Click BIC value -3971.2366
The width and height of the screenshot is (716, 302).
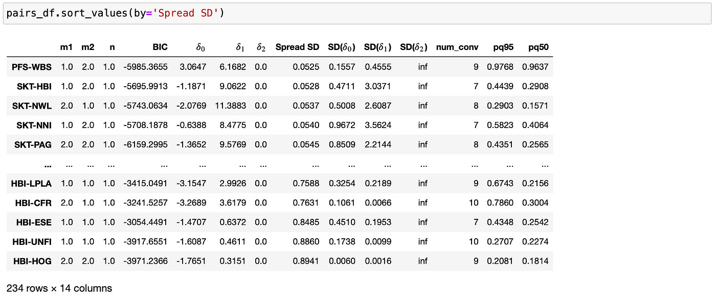pos(146,261)
